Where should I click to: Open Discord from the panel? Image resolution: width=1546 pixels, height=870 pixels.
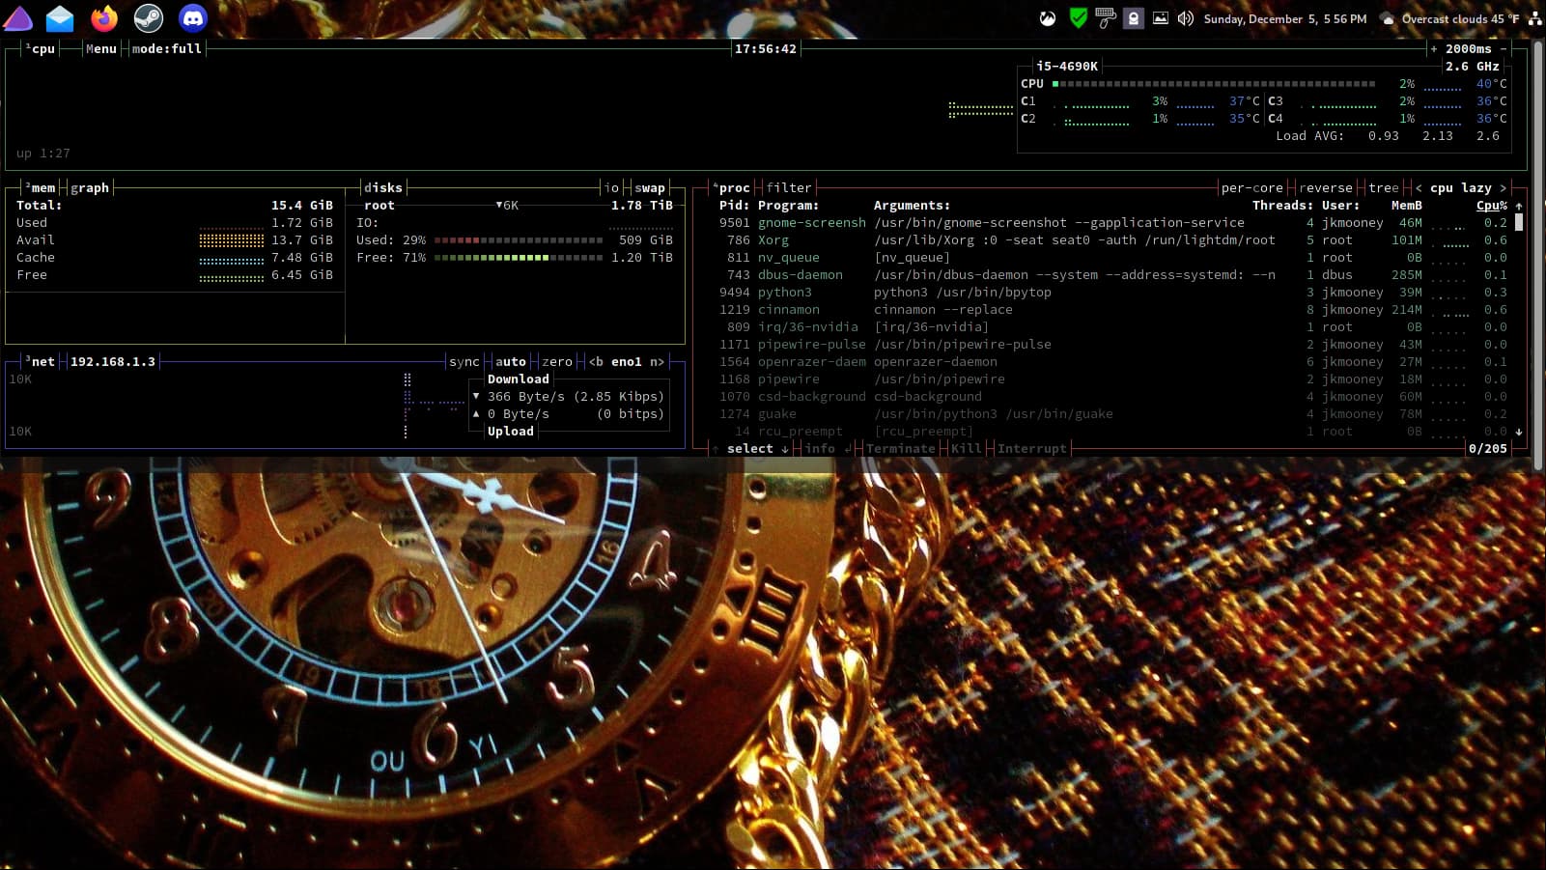193,18
